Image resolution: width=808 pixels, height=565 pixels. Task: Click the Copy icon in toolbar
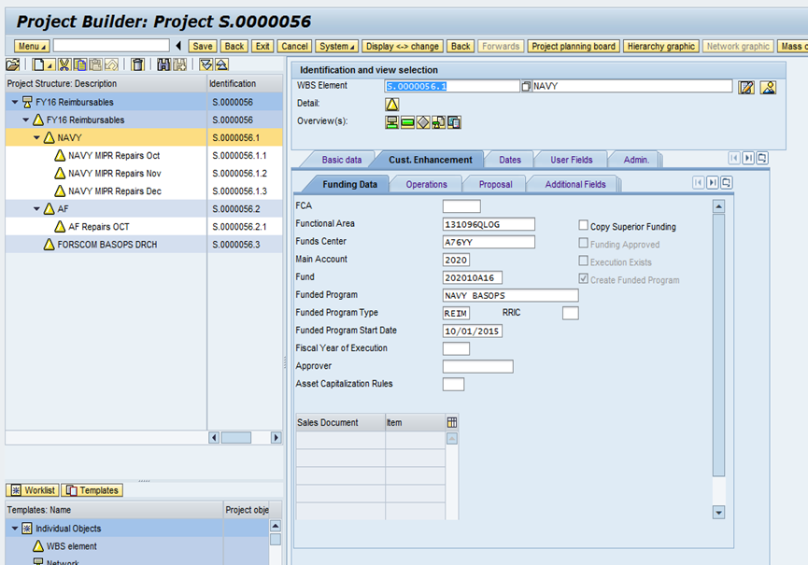click(80, 64)
